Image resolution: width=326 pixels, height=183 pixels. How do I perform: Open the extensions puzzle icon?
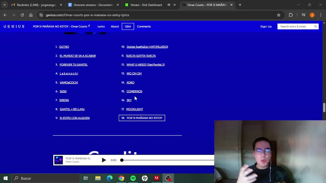coord(291,15)
